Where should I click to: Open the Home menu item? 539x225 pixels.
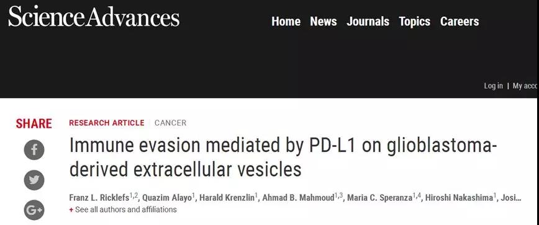pos(286,22)
